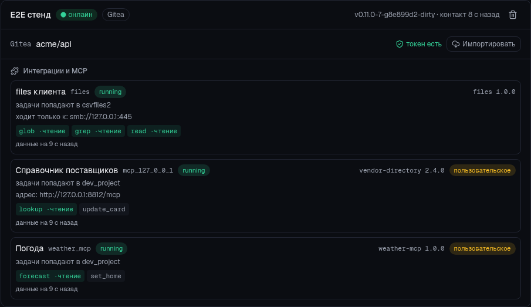
Task: Open Погода integration title
Action: coord(29,248)
